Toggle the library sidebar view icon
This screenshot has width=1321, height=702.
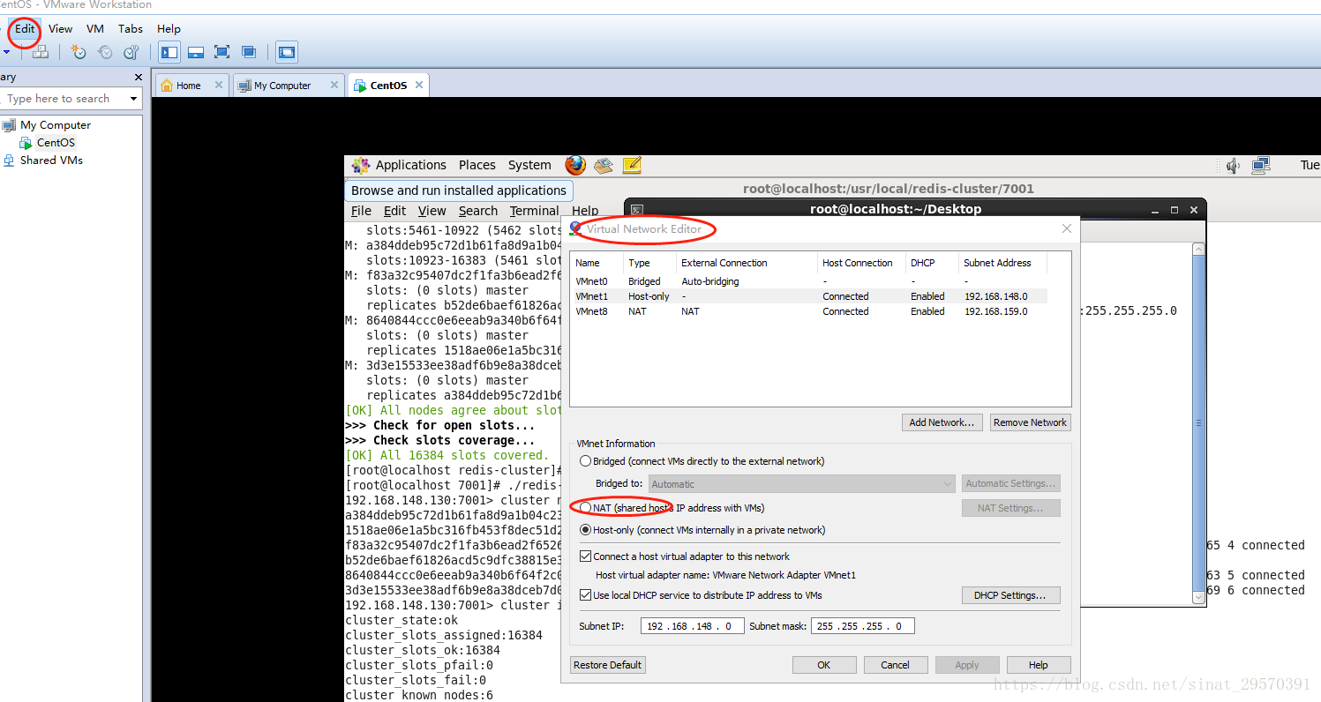click(x=169, y=52)
